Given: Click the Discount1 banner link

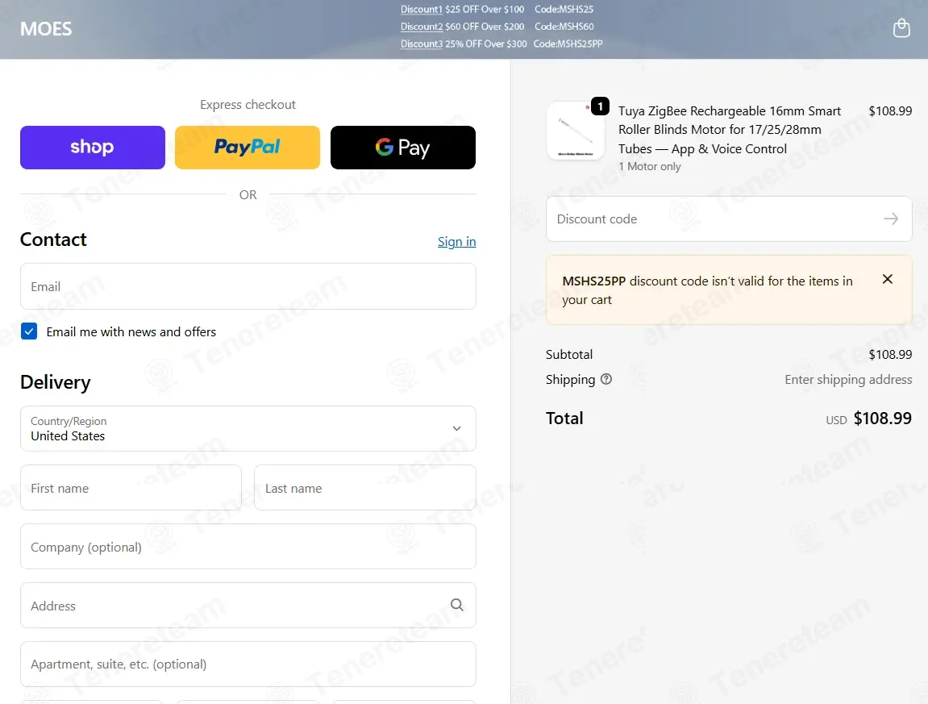Looking at the screenshot, I should tap(422, 10).
